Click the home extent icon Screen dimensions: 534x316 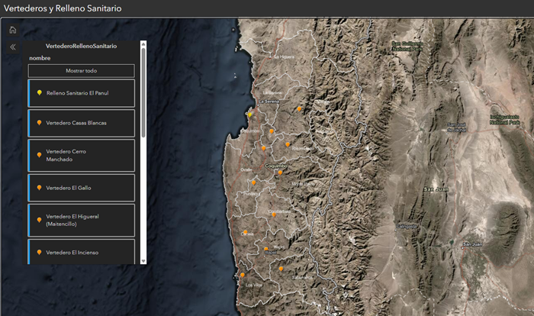coord(13,30)
